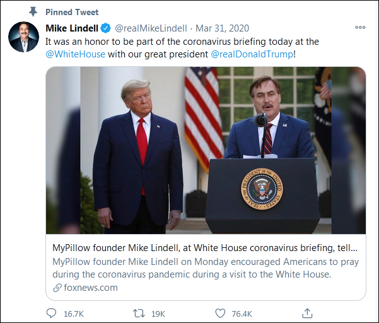Open the Mar 31, 2020 timestamp
The height and width of the screenshot is (323, 379).
click(x=222, y=28)
